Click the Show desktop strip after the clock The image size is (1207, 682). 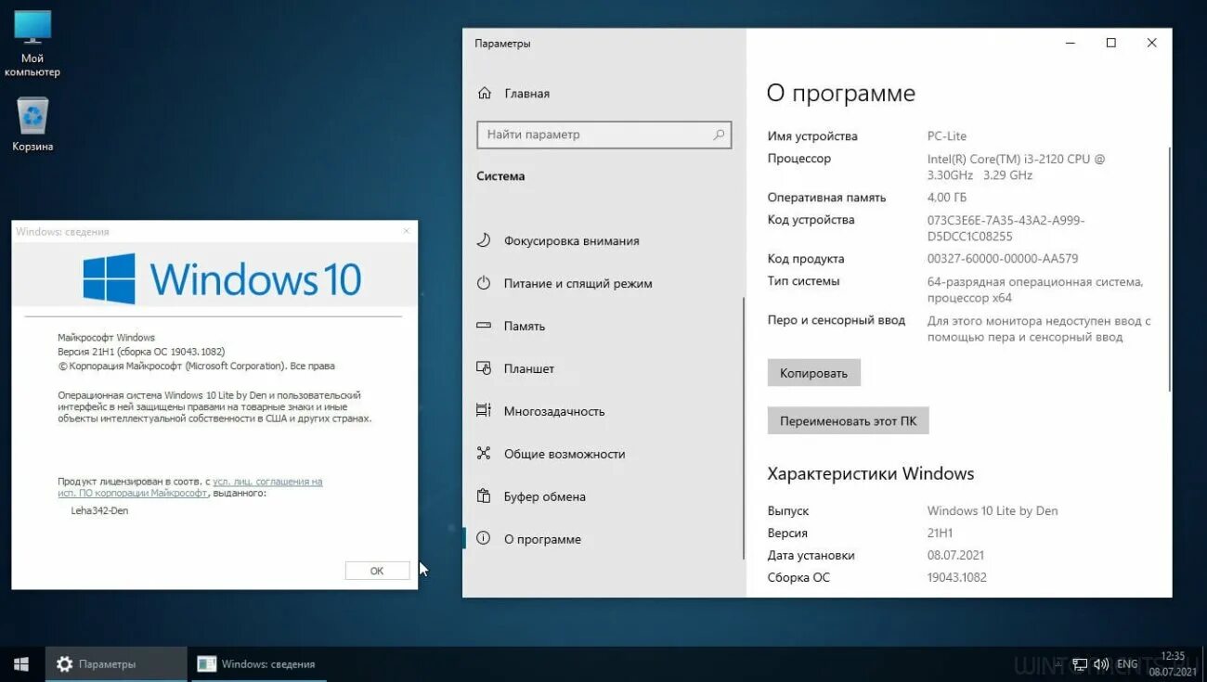click(1204, 664)
